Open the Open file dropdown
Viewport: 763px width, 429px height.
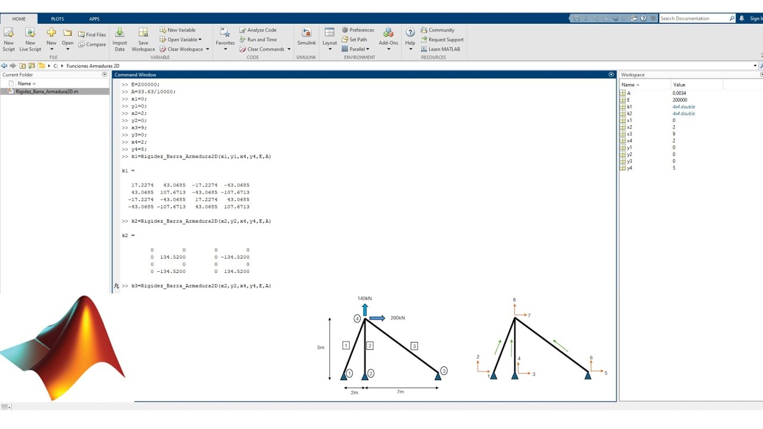coord(67,39)
